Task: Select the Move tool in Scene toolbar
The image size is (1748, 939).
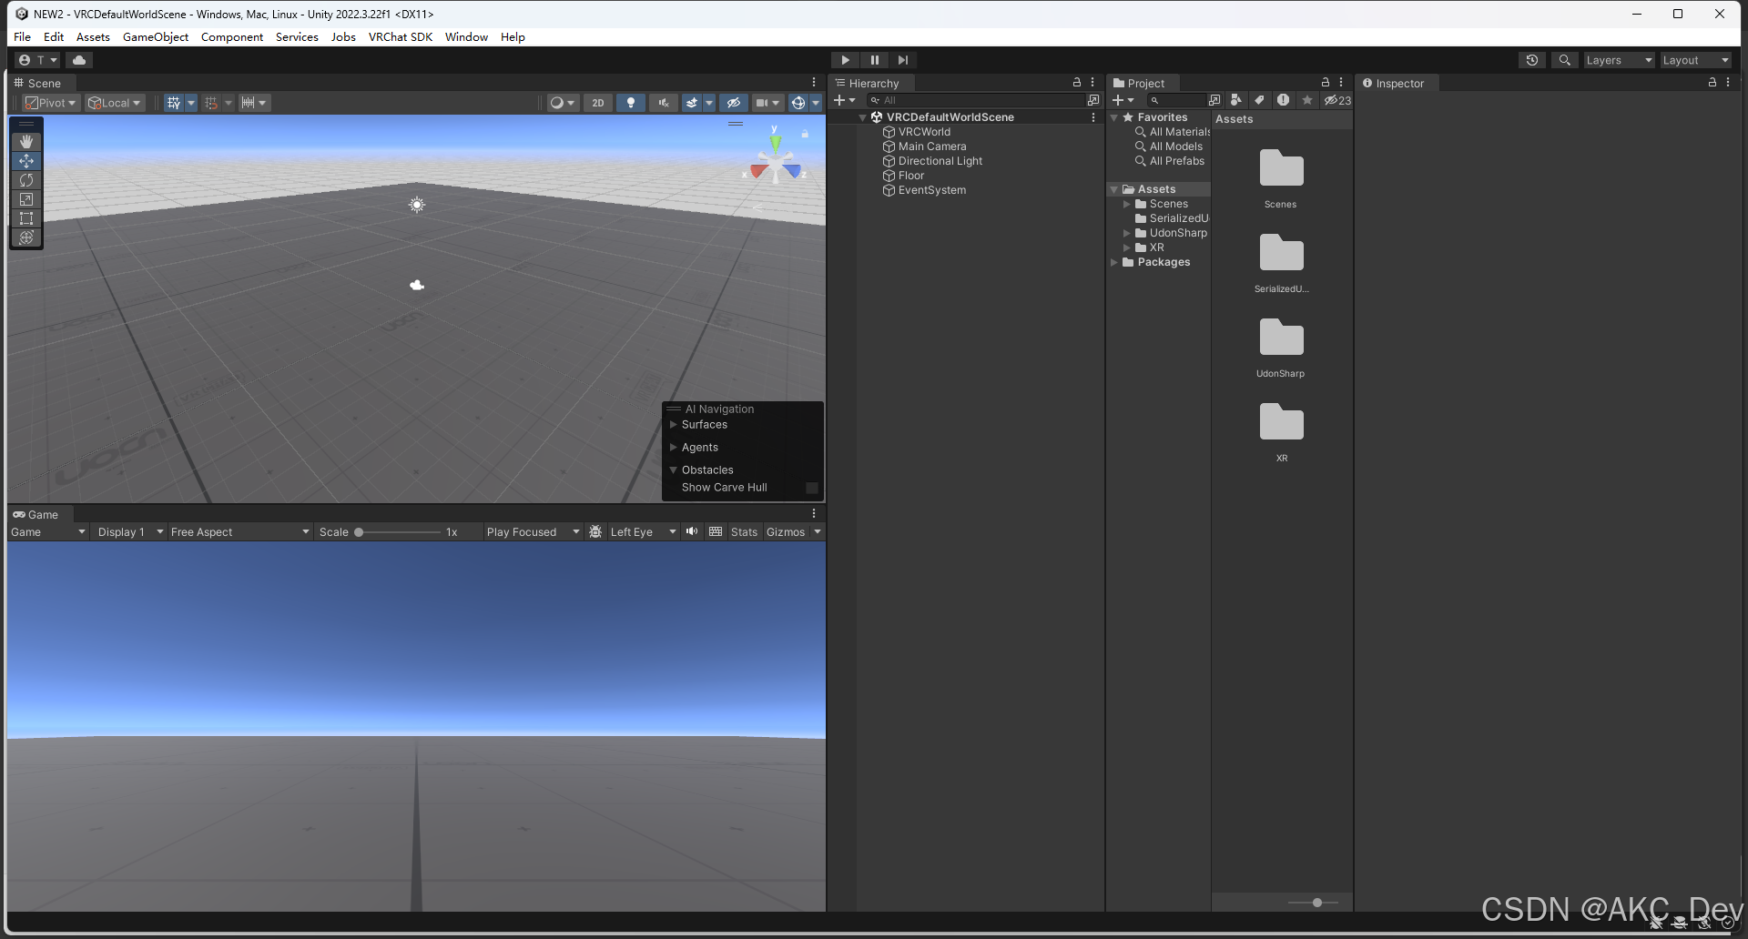Action: pyautogui.click(x=26, y=161)
